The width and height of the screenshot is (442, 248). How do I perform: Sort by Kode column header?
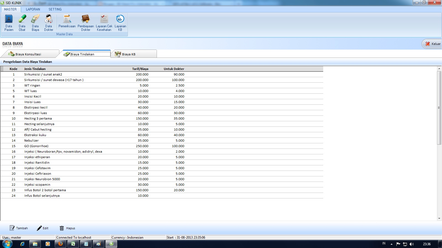(x=14, y=69)
